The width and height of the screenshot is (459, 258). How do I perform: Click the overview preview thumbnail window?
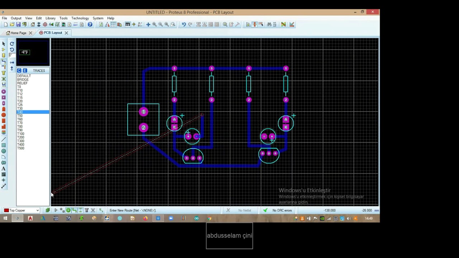coord(33,52)
